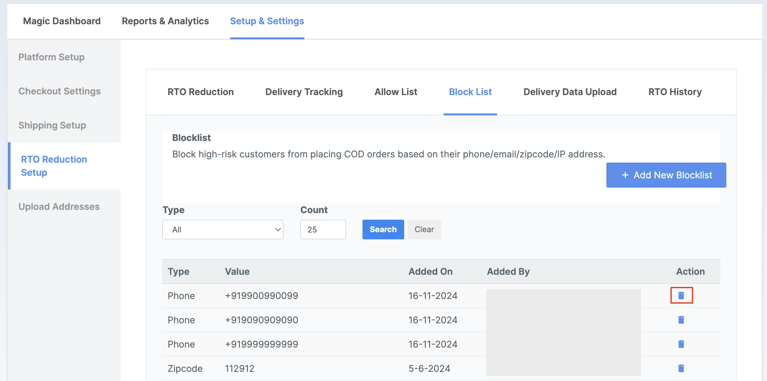Select the Setup & Settings tab
The image size is (767, 381).
coord(267,21)
